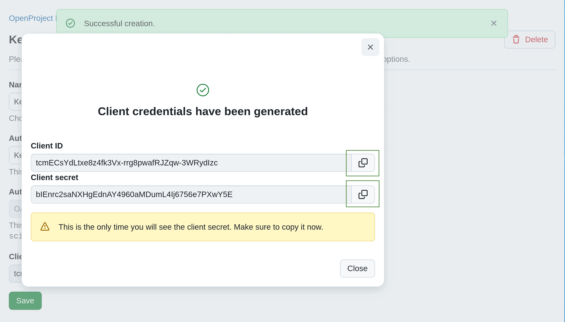
Task: Click the circled checkmark in the success banner
Action: [x=70, y=23]
